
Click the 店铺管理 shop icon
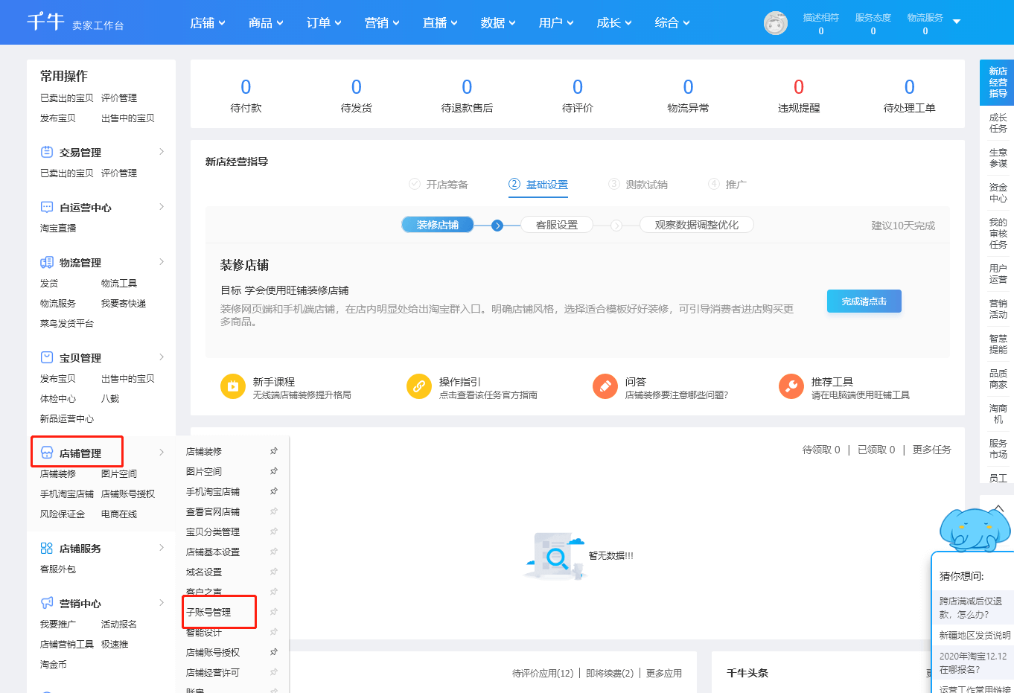pyautogui.click(x=47, y=453)
